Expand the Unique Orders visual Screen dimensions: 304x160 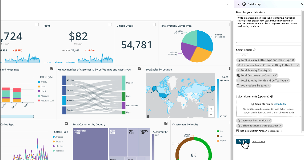[154, 24]
